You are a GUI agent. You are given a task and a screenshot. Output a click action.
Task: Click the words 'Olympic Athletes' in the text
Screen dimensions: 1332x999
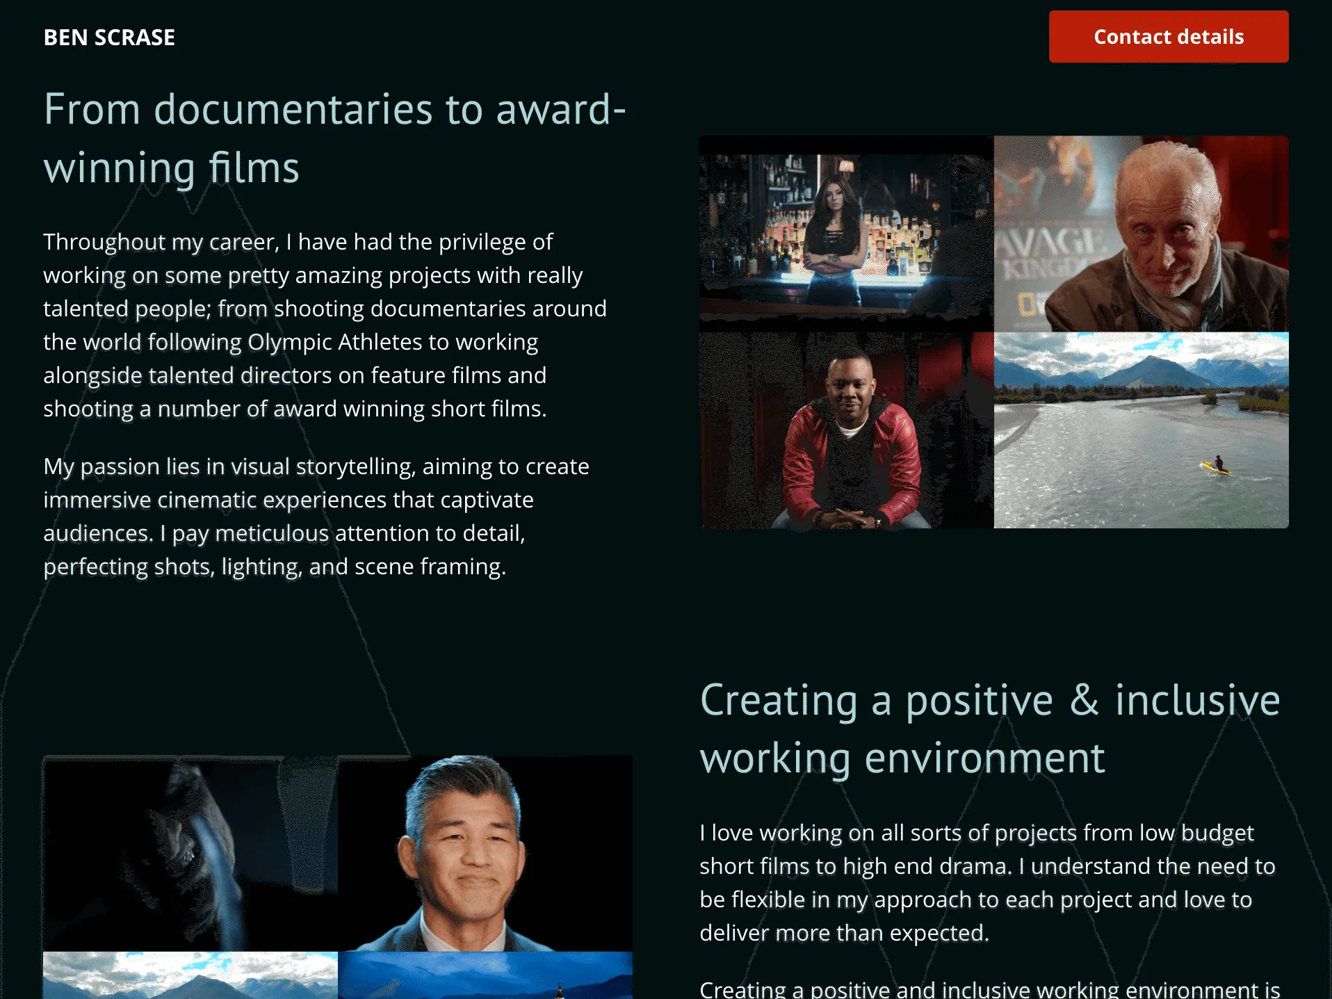point(334,342)
